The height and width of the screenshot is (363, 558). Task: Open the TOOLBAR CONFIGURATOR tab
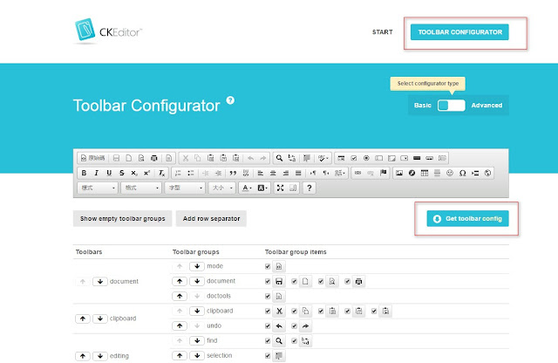459,32
